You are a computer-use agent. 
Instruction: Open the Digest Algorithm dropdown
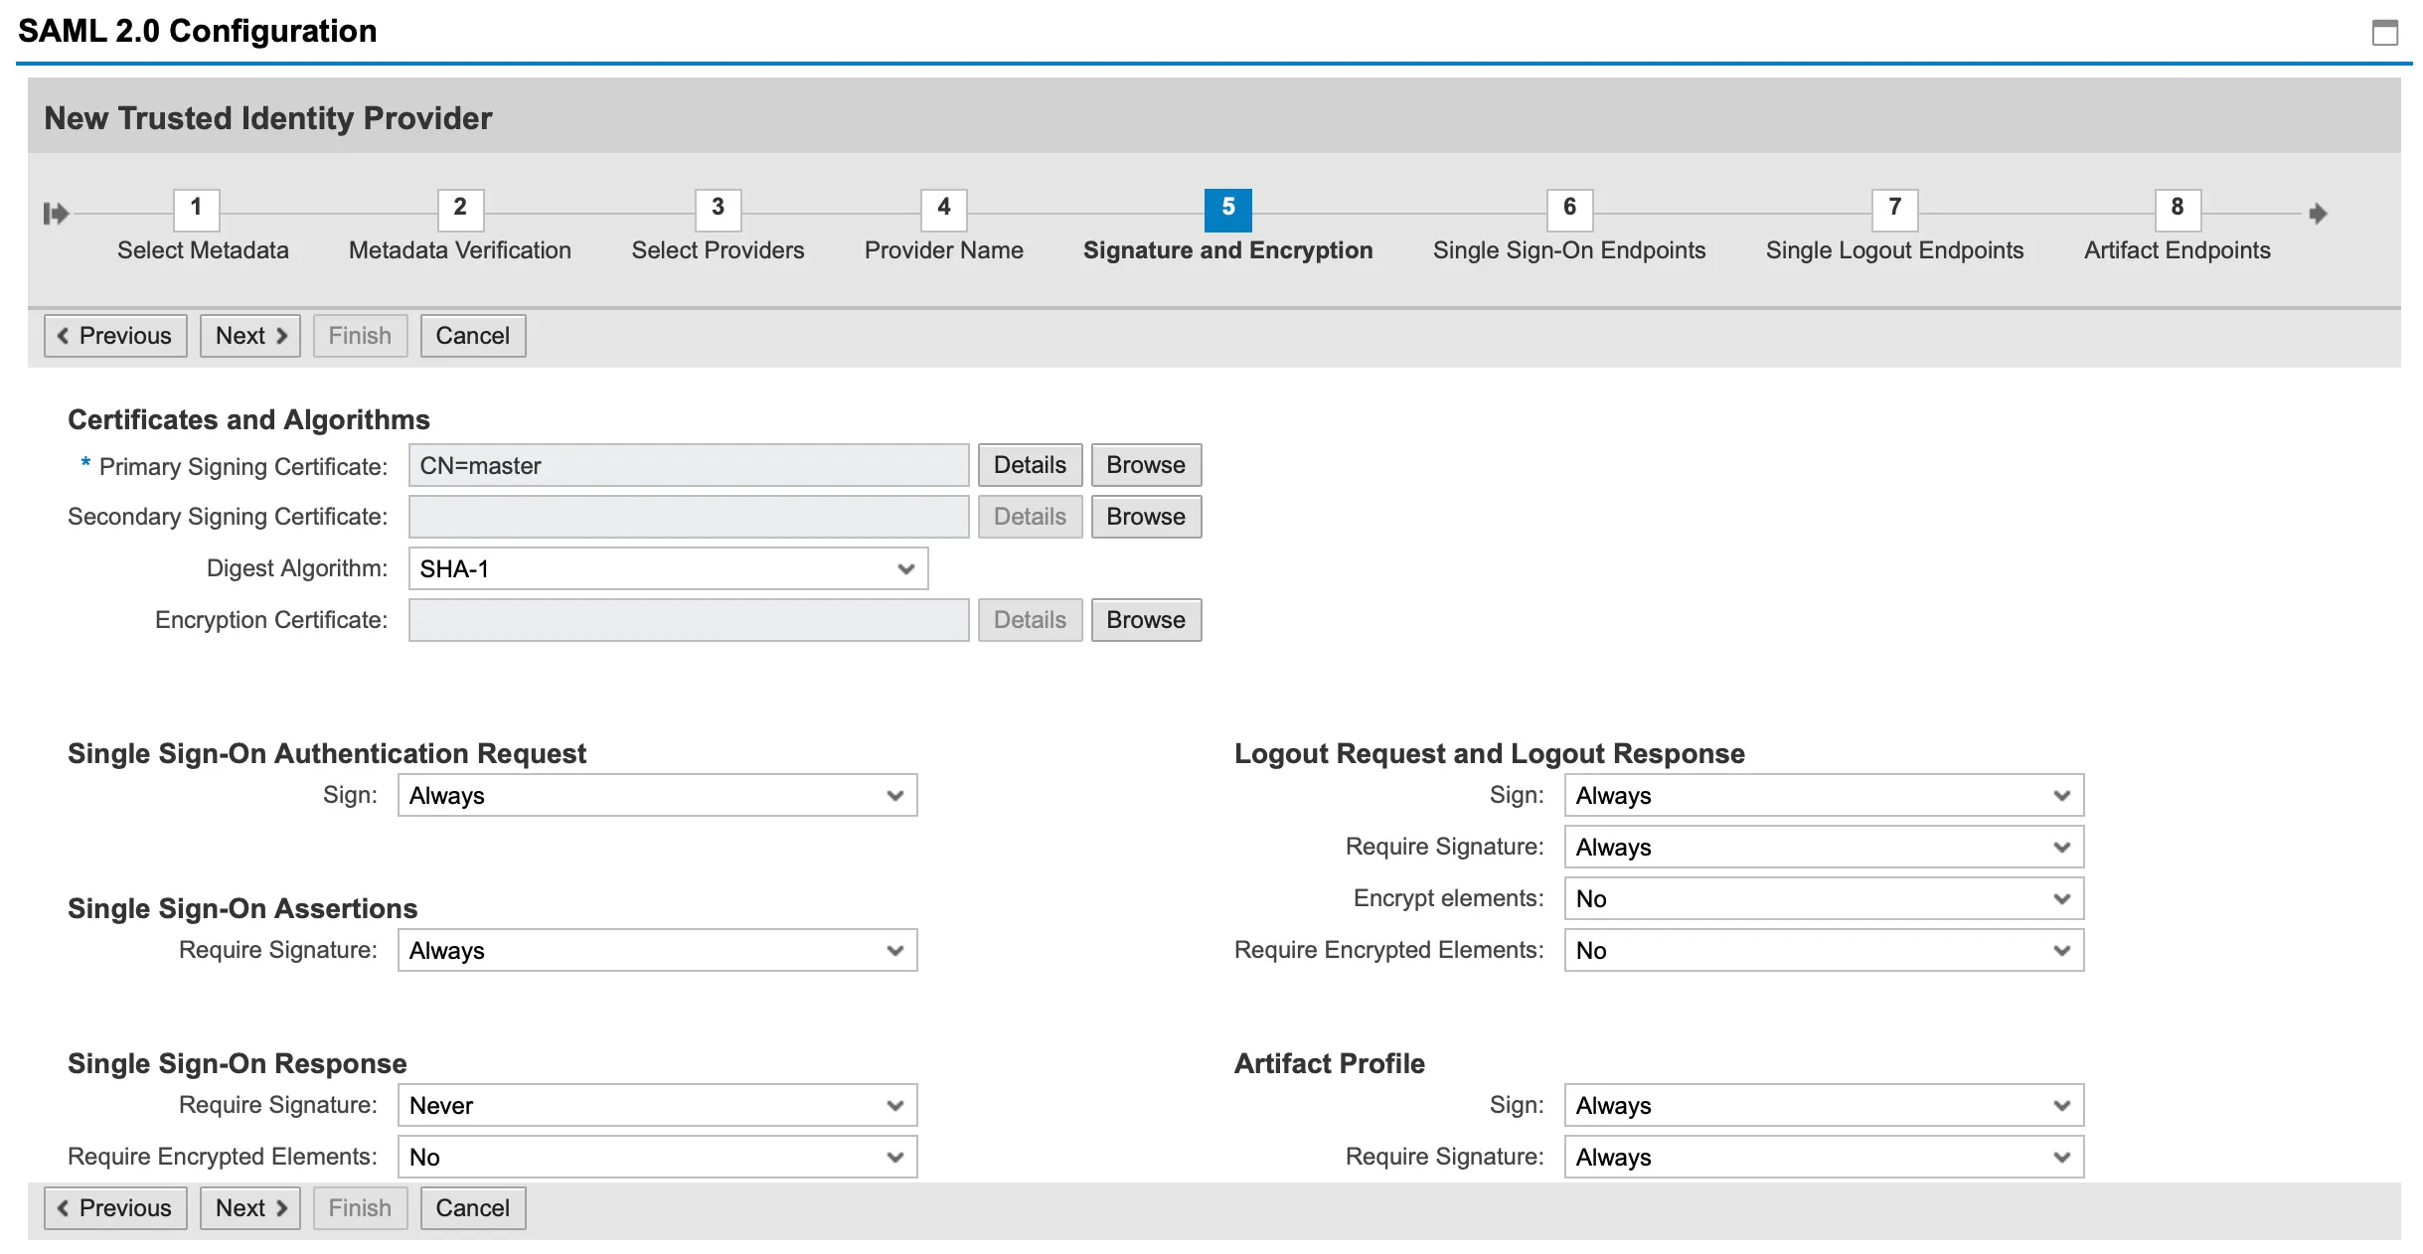[x=668, y=568]
